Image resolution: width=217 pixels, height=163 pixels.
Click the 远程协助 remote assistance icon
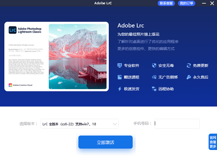pyautogui.click(x=154, y=89)
